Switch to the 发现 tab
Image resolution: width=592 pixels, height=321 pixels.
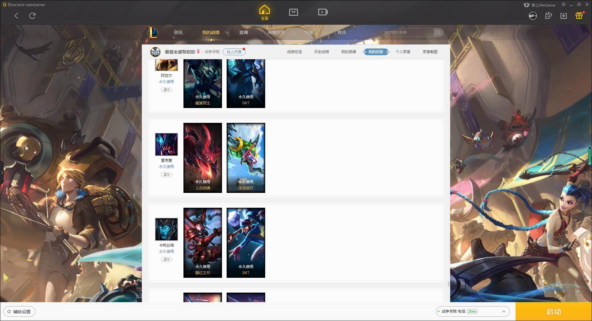[309, 32]
